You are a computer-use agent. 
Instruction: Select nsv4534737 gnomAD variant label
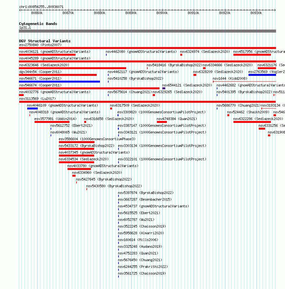pyautogui.click(x=153, y=206)
